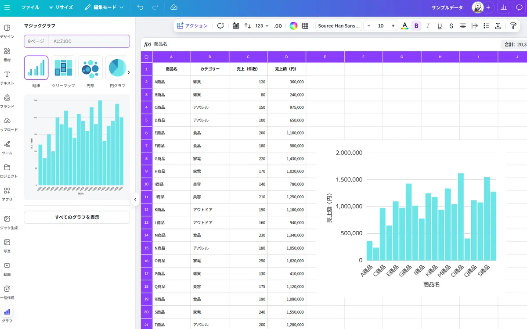Open the Source Han Sans font dropdown
The width and height of the screenshot is (527, 329).
(x=339, y=26)
